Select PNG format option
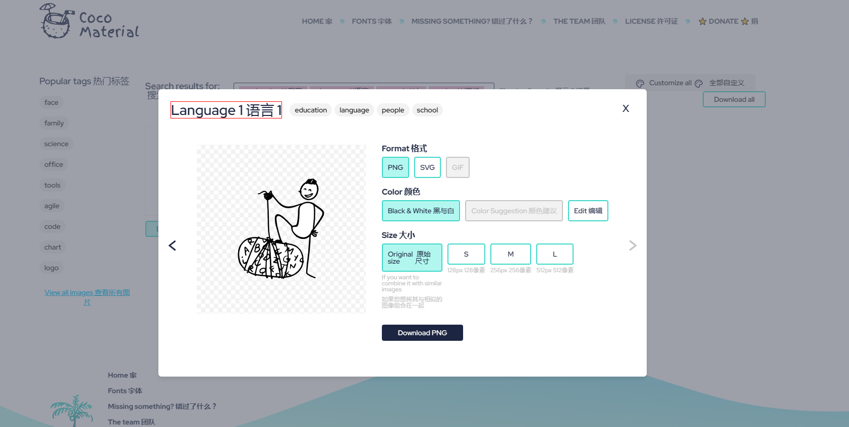This screenshot has width=849, height=427. [x=395, y=167]
